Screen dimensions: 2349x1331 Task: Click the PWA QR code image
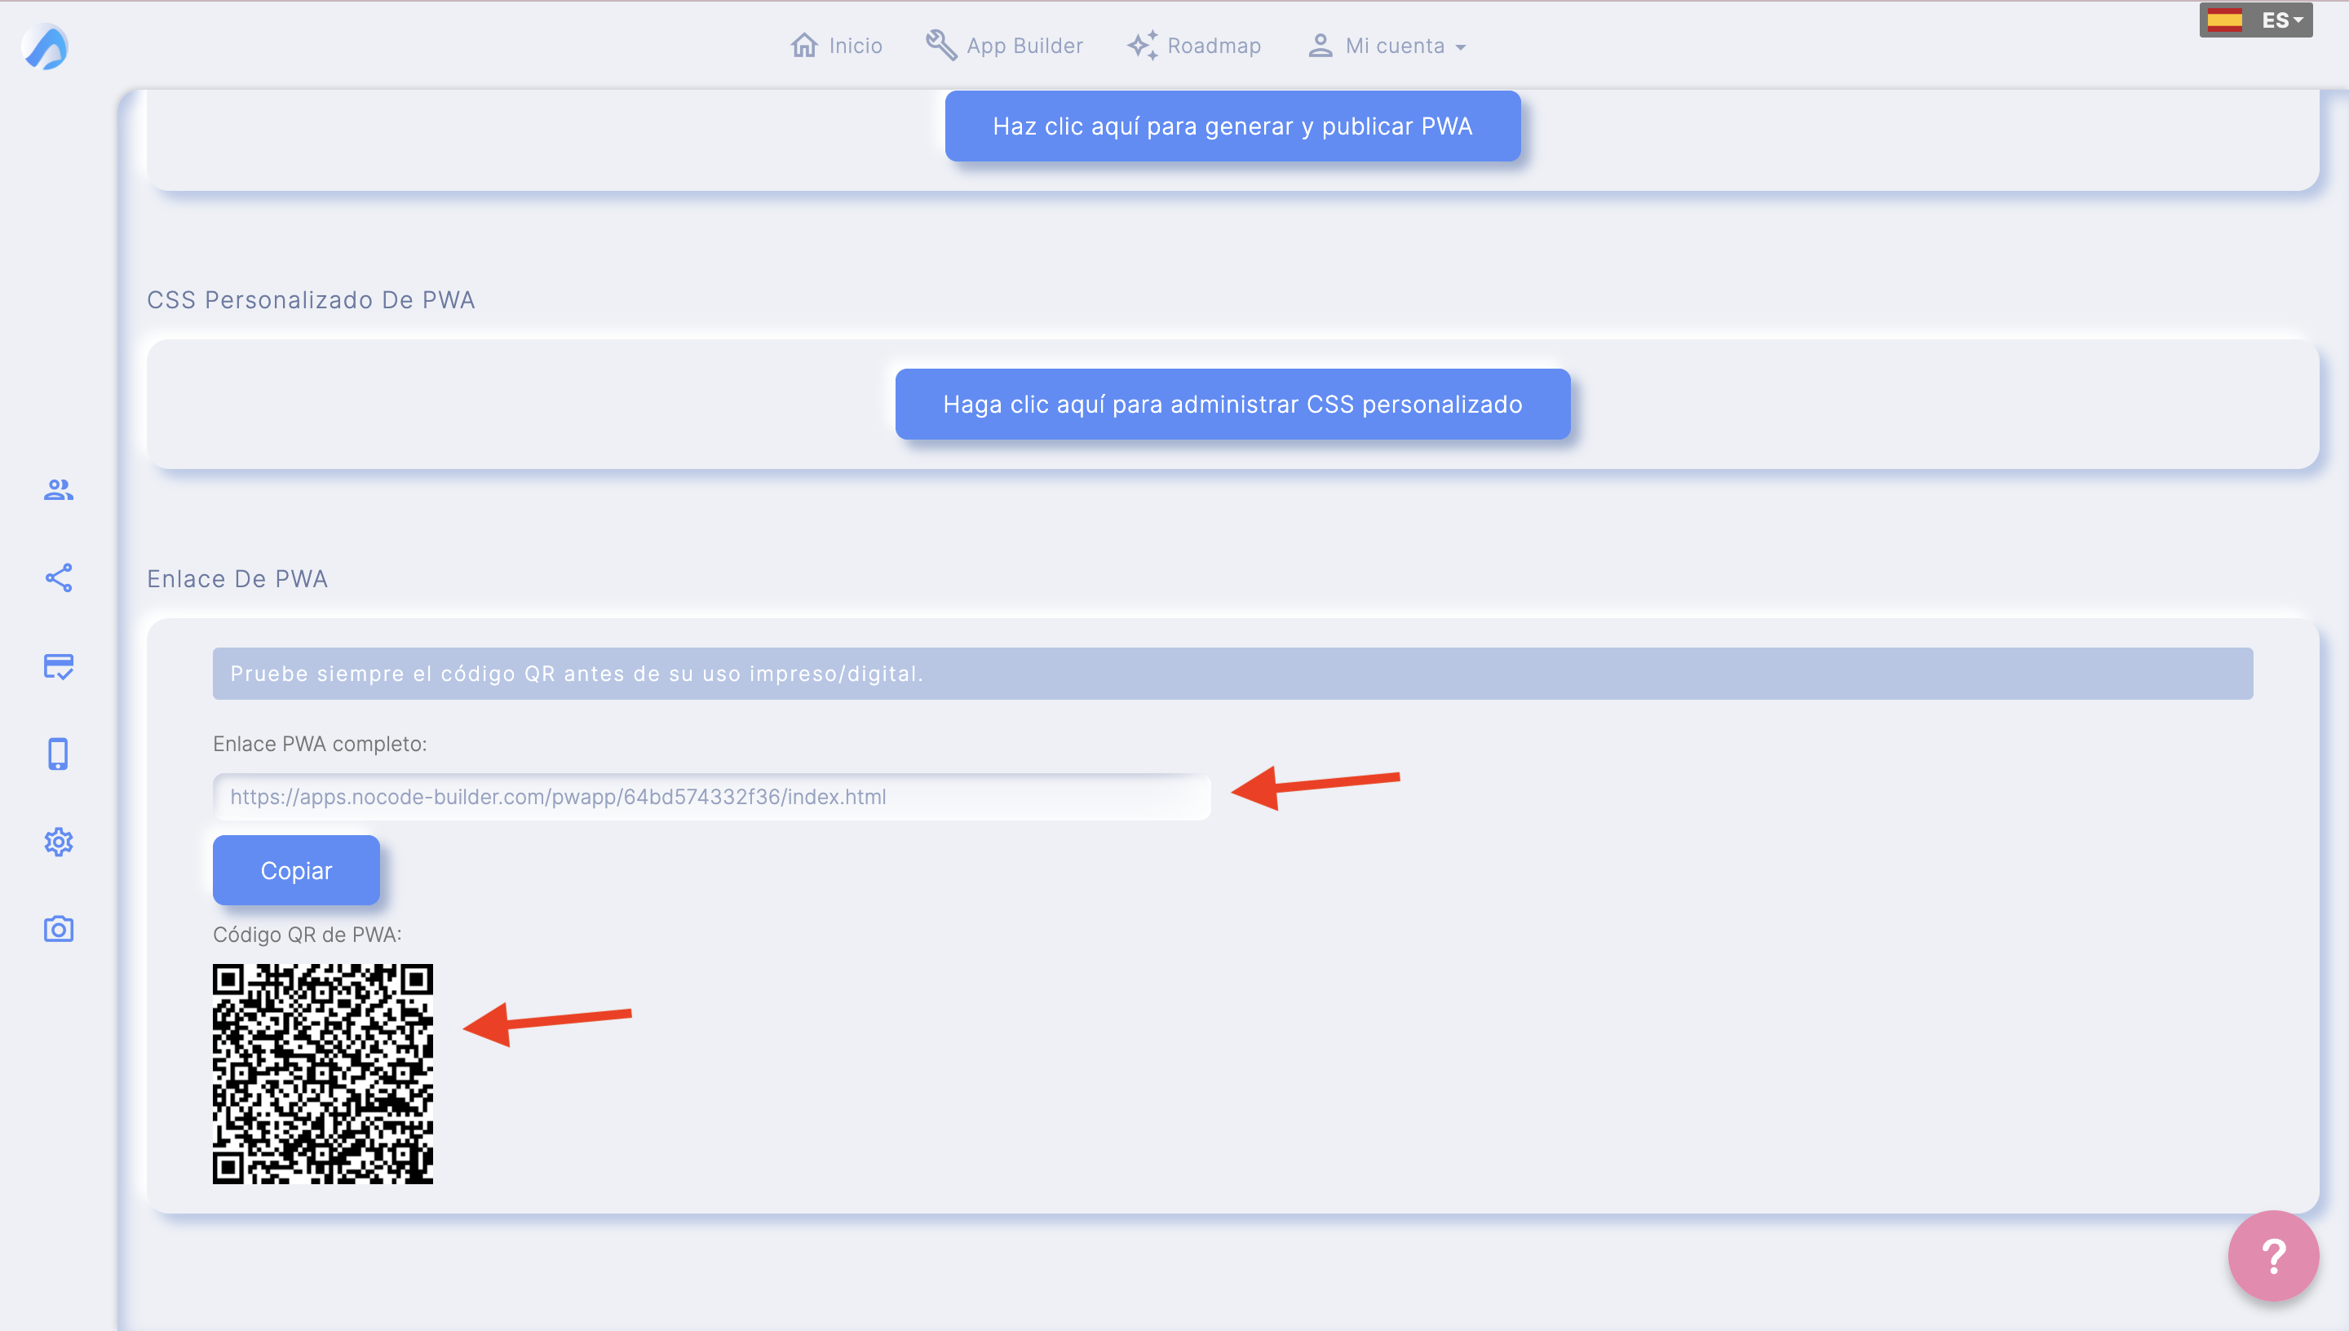323,1073
